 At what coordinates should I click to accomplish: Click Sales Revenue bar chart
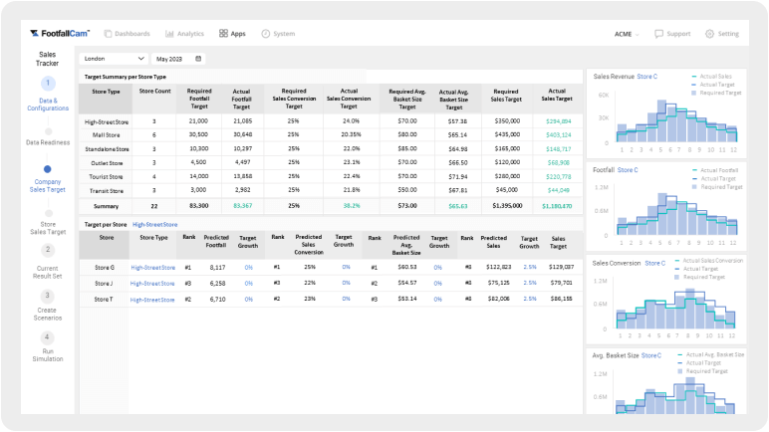tap(676, 121)
